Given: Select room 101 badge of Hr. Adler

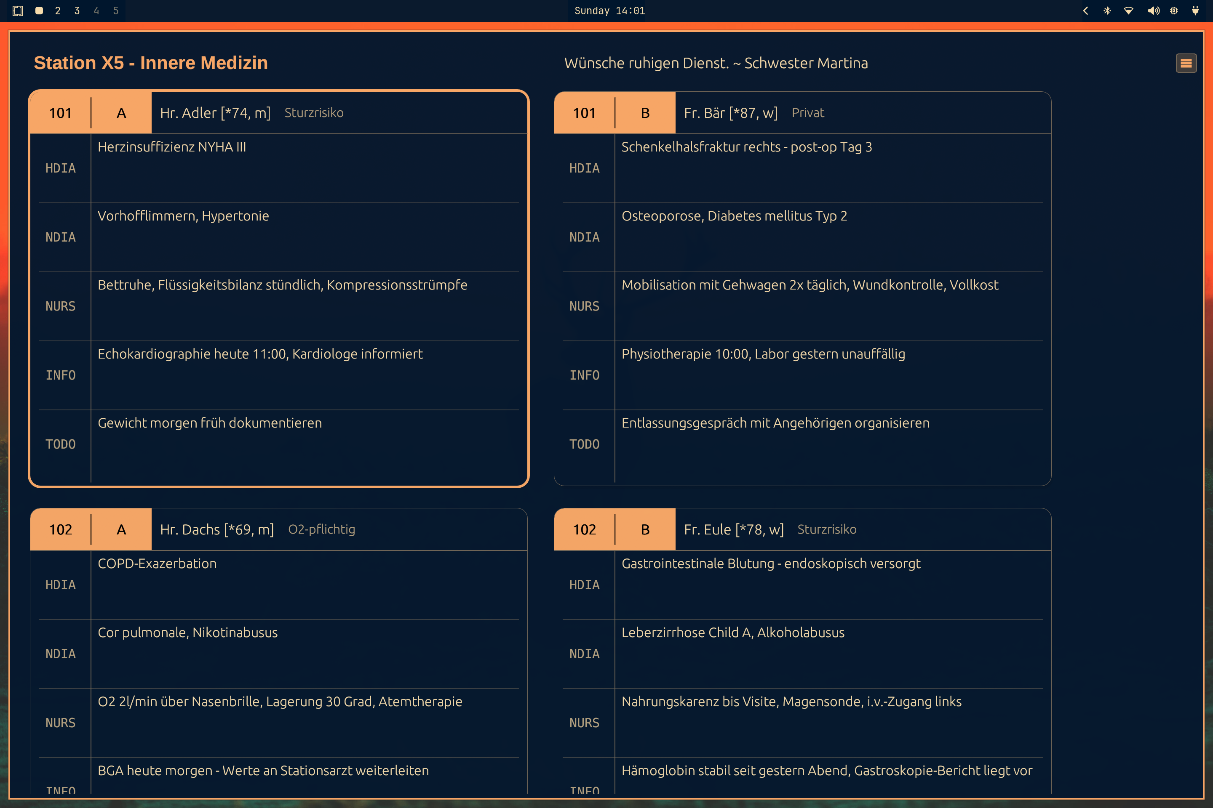Looking at the screenshot, I should (x=60, y=113).
